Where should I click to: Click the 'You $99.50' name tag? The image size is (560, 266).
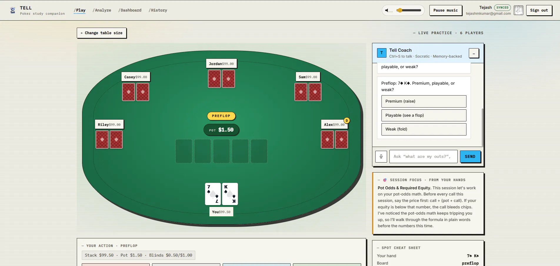point(221,212)
